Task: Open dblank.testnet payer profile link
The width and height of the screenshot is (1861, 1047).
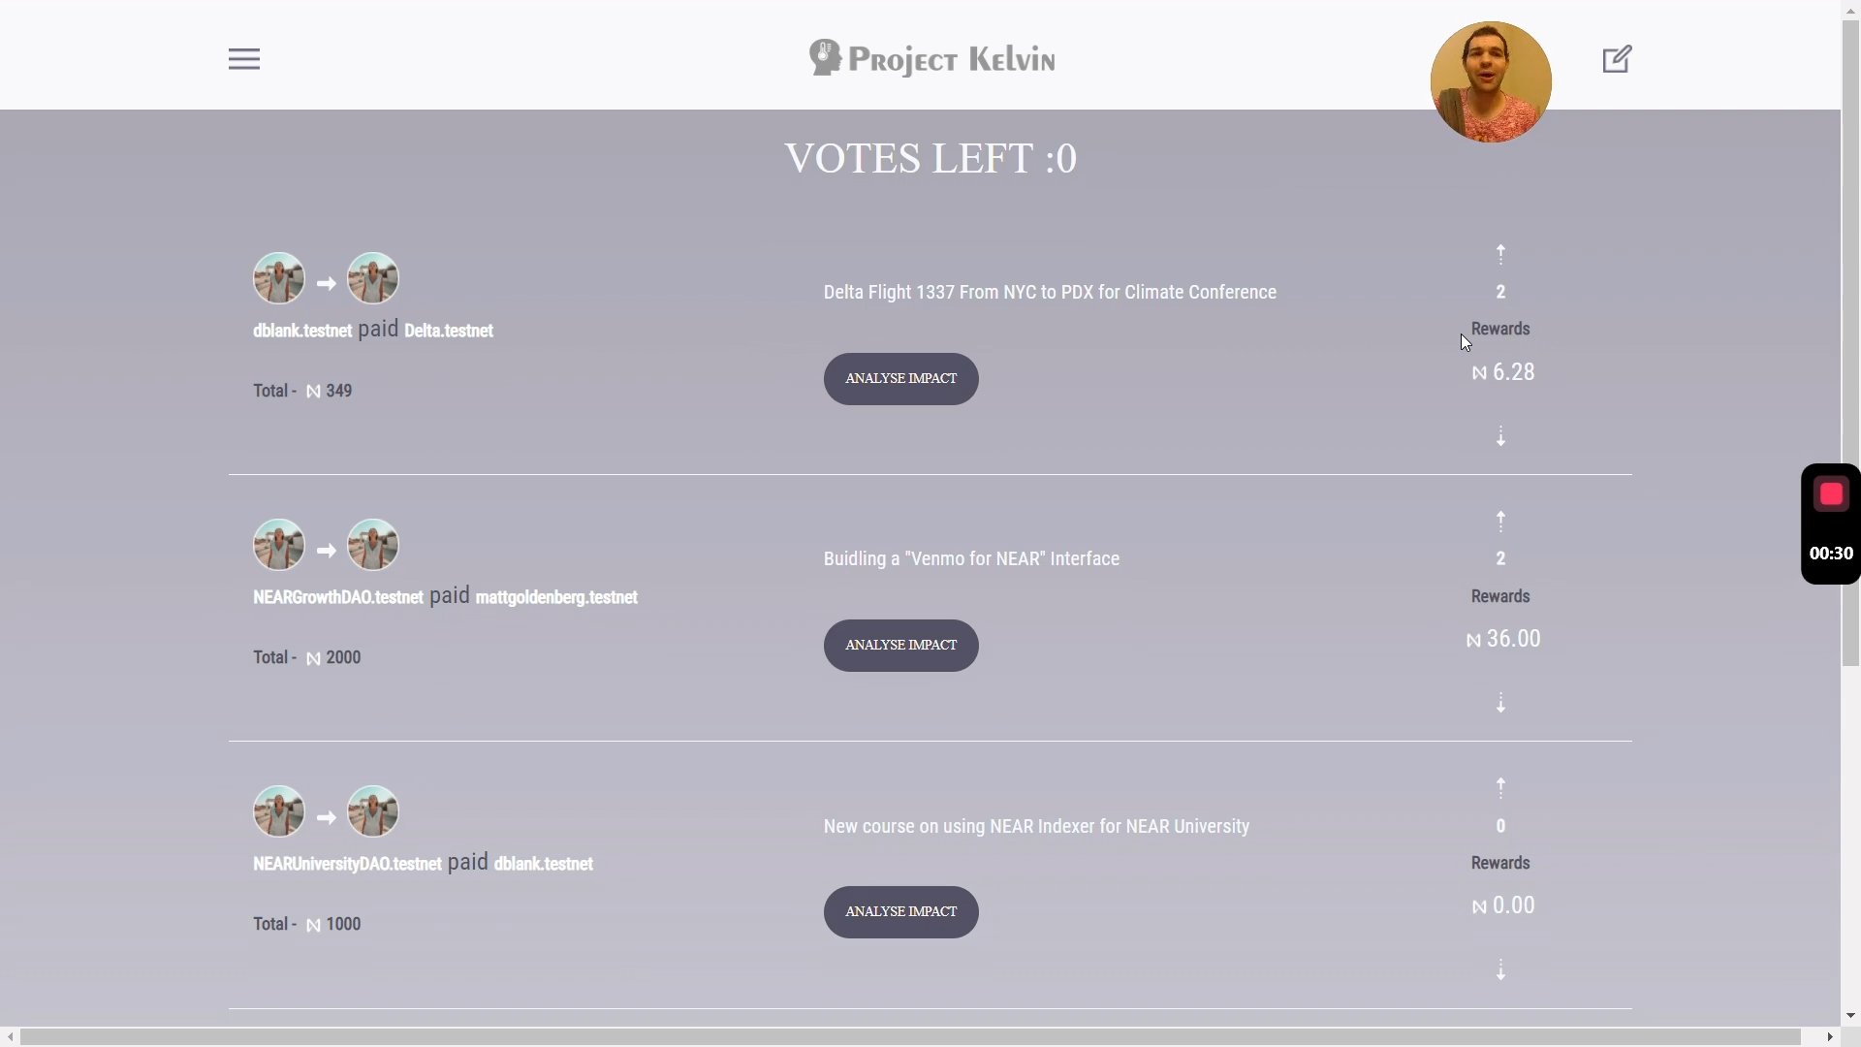Action: pos(301,332)
